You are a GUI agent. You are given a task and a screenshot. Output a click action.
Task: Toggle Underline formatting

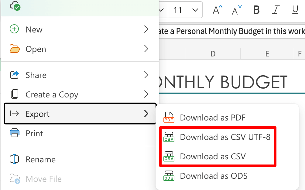pyautogui.click(x=295, y=10)
